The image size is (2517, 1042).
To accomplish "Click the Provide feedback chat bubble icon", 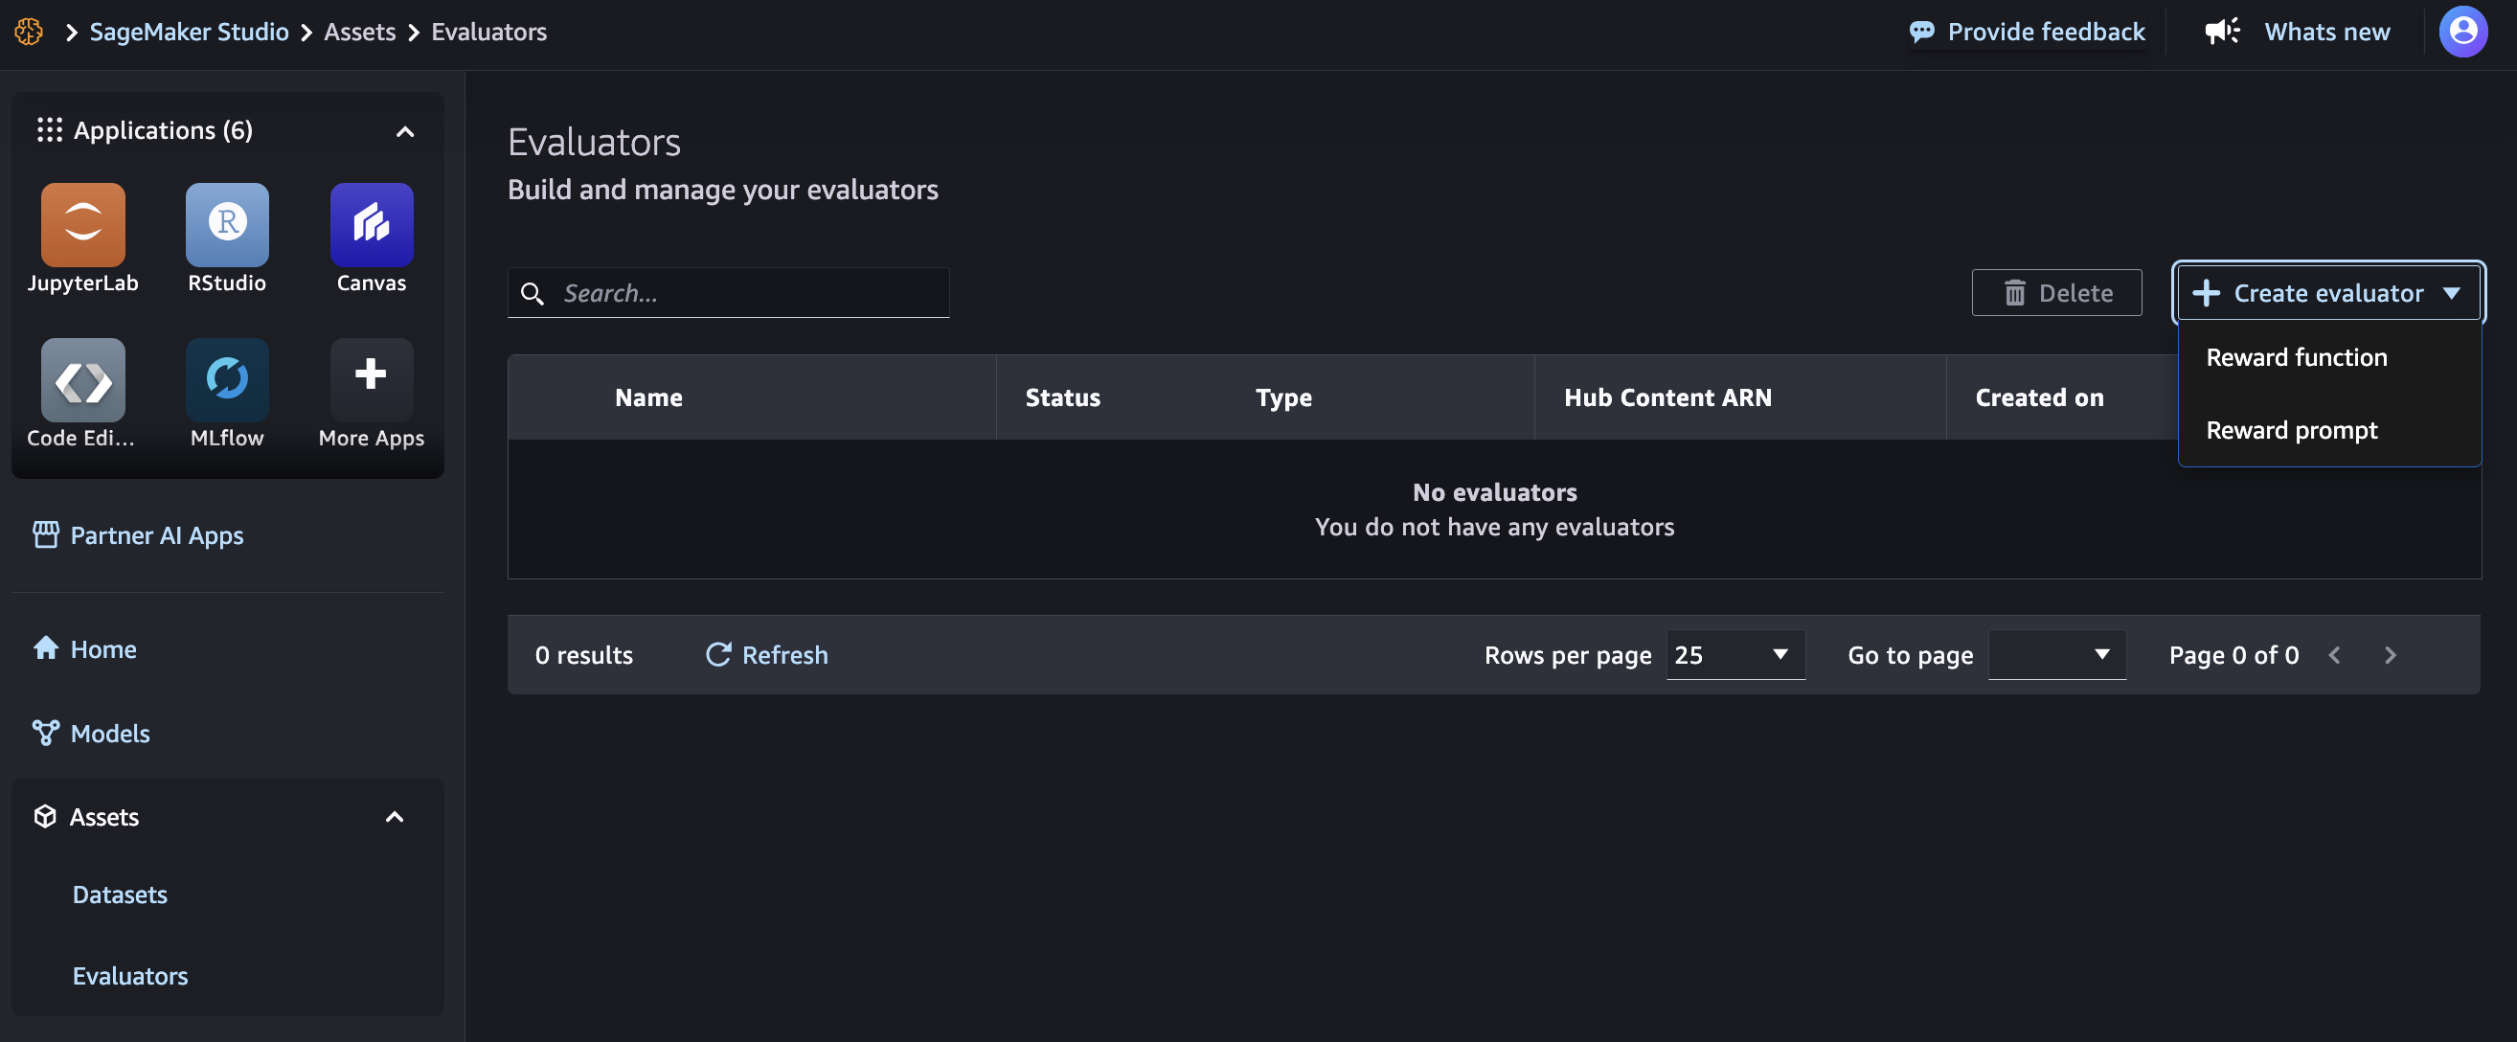I will pyautogui.click(x=1921, y=33).
